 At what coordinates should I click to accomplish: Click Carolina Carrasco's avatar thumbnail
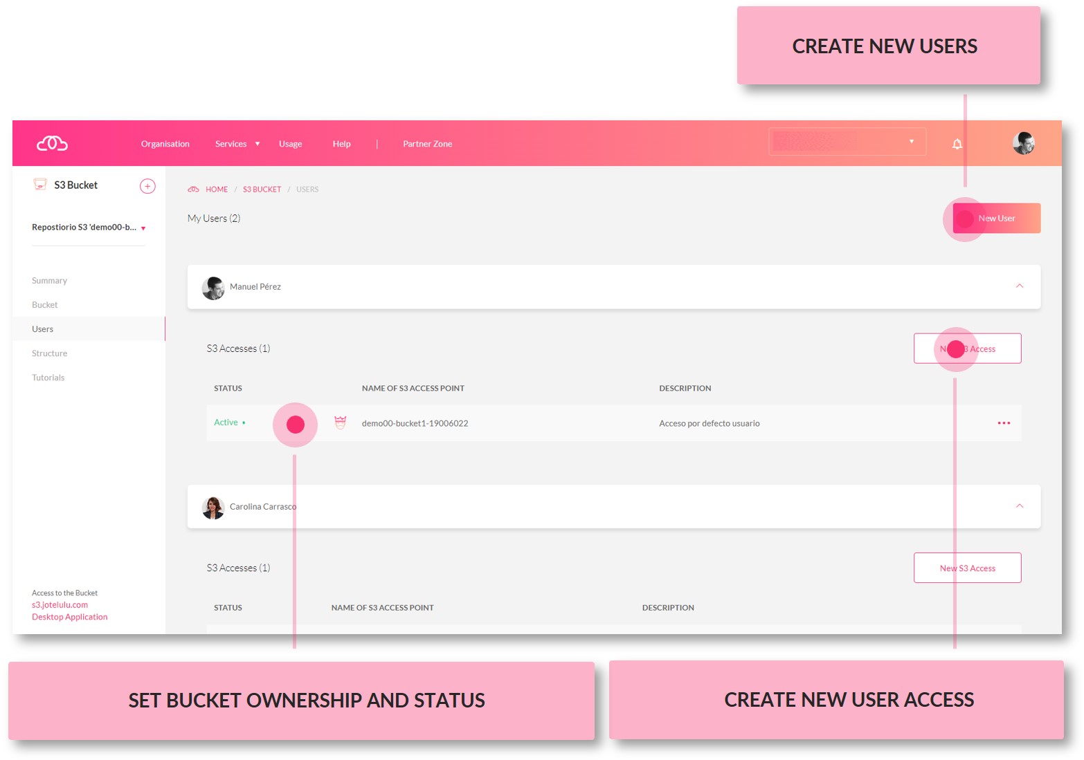213,506
